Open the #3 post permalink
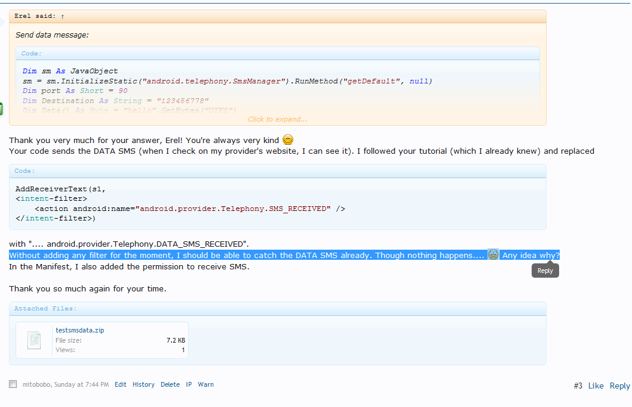632x407 pixels. (578, 386)
